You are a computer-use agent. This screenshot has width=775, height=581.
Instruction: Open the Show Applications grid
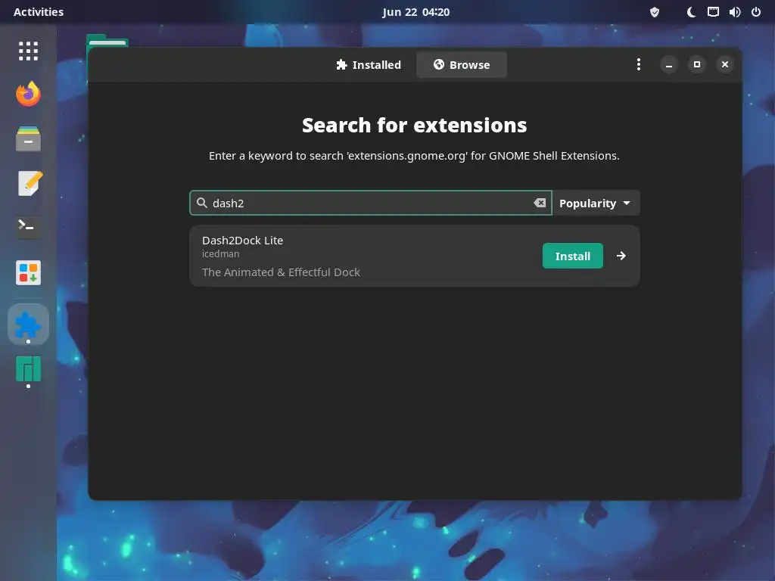coord(28,51)
